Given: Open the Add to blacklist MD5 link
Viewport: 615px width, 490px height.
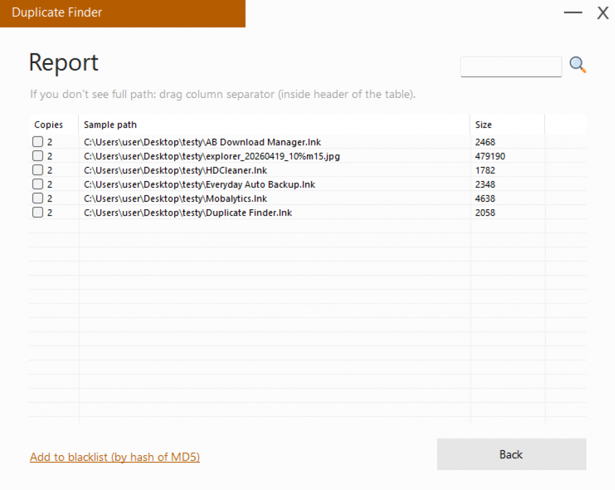Looking at the screenshot, I should pos(114,457).
